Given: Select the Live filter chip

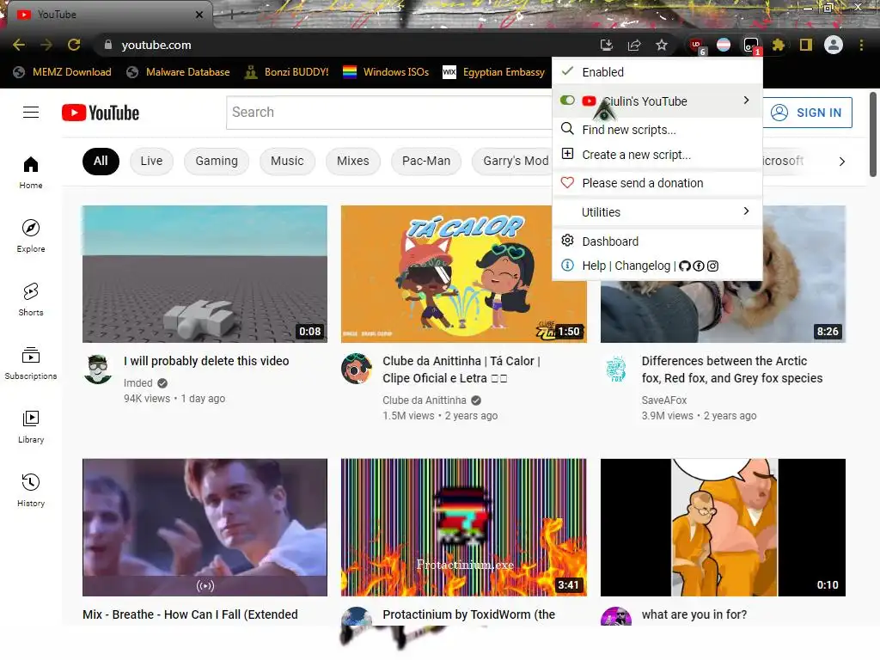Looking at the screenshot, I should [x=151, y=161].
